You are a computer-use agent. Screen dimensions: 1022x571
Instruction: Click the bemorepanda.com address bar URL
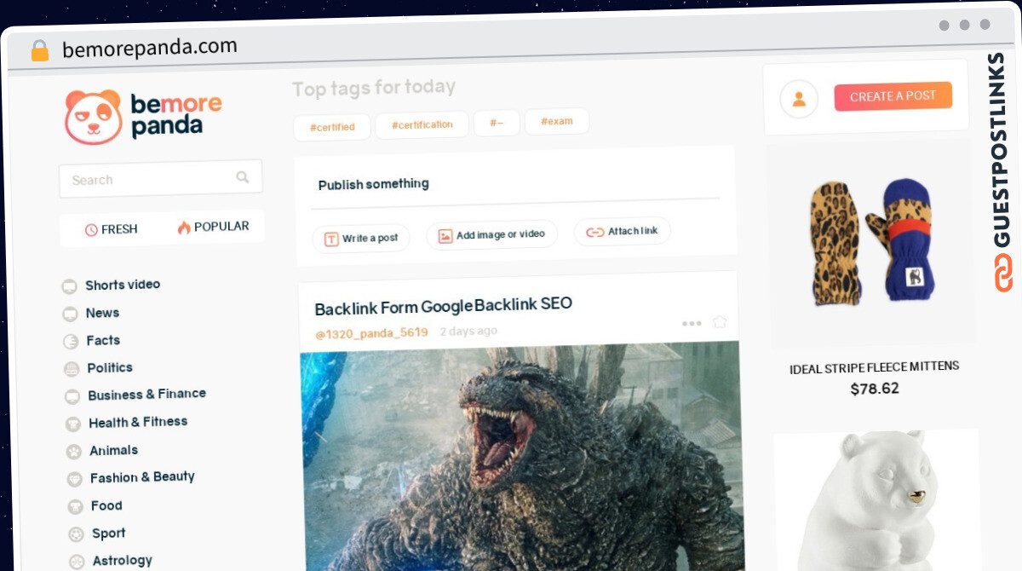150,47
